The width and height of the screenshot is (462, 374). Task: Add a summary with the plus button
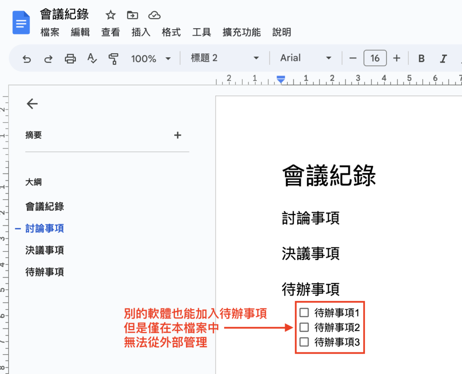[x=177, y=135]
